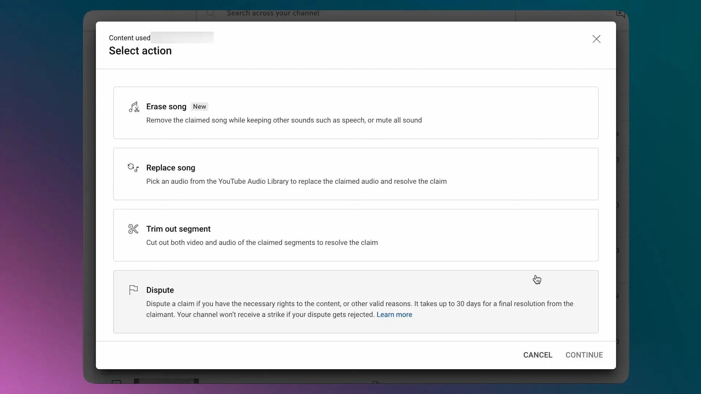Viewport: 701px width, 394px height.
Task: Close the Select action dialog
Action: (x=596, y=39)
